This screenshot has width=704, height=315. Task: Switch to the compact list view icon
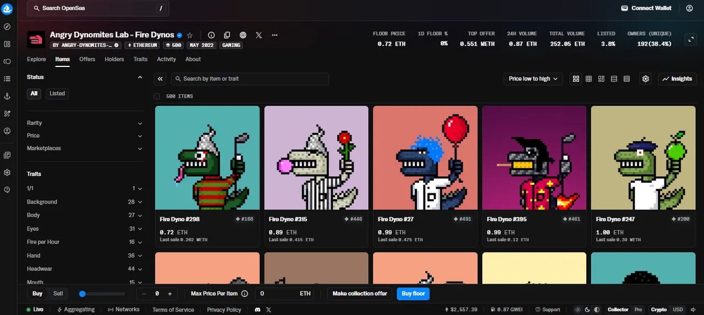tap(626, 79)
